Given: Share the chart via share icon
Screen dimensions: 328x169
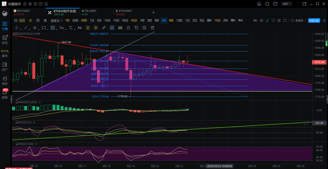Looking at the screenshot, I should [x=324, y=20].
